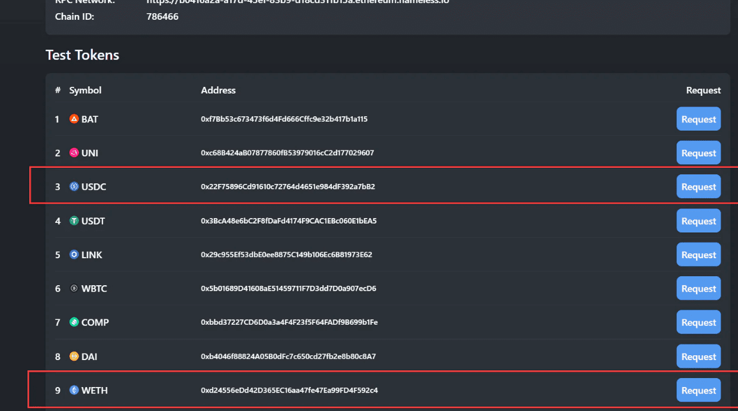Click the USDC token icon
The width and height of the screenshot is (738, 411).
[72, 186]
